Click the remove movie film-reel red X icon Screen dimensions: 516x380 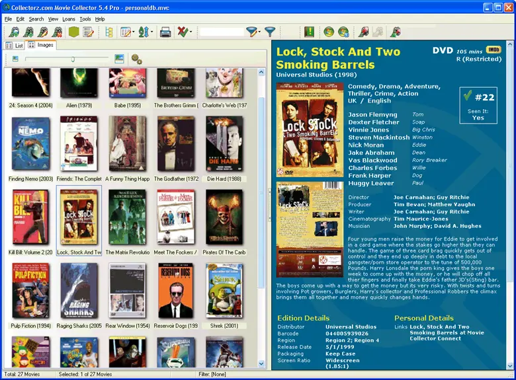[x=58, y=32]
